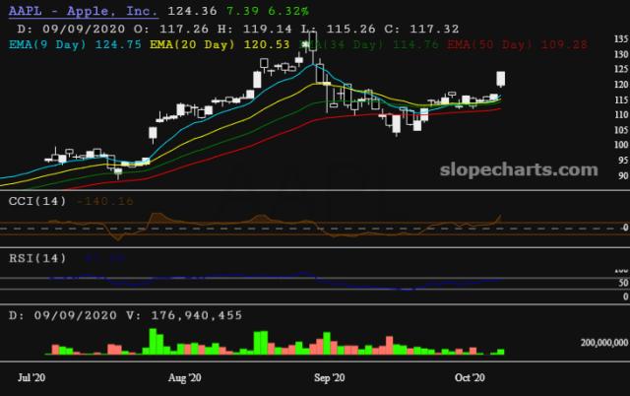630x396 pixels.
Task: Click the latest gap-up candlestick near 124
Action: tap(501, 79)
